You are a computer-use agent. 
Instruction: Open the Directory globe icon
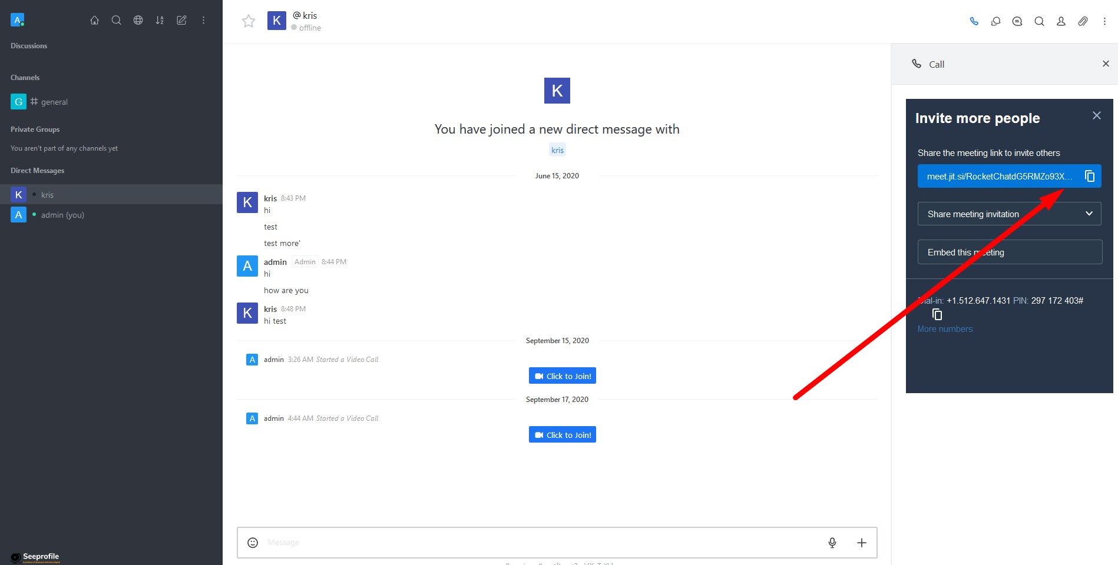click(138, 20)
